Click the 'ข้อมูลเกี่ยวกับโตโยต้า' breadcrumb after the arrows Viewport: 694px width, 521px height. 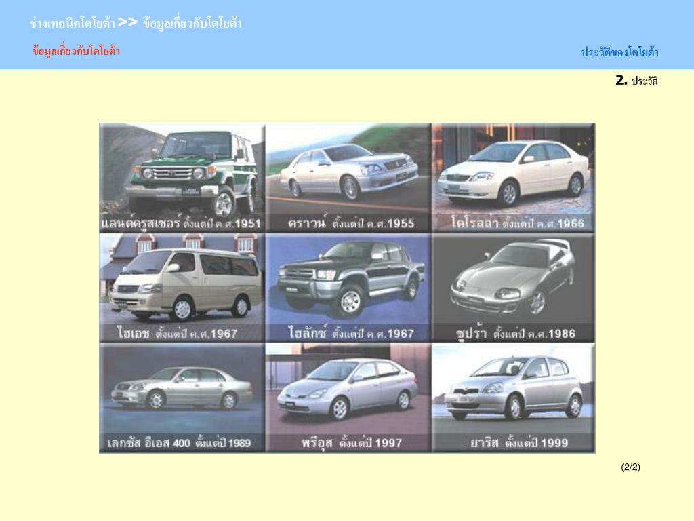pyautogui.click(x=192, y=23)
